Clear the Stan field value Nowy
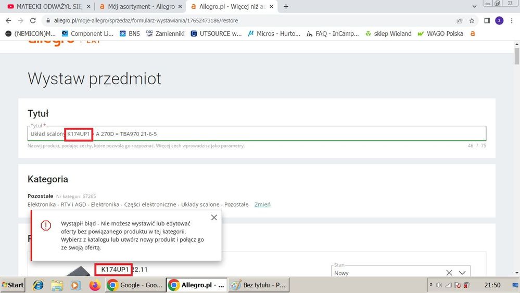520x293 pixels. (449, 273)
